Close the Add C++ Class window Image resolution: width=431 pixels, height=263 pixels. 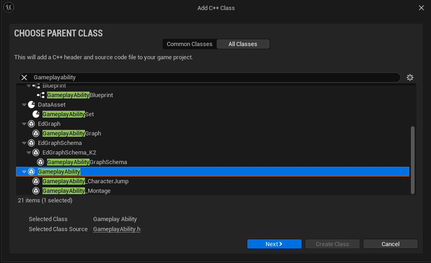point(421,8)
